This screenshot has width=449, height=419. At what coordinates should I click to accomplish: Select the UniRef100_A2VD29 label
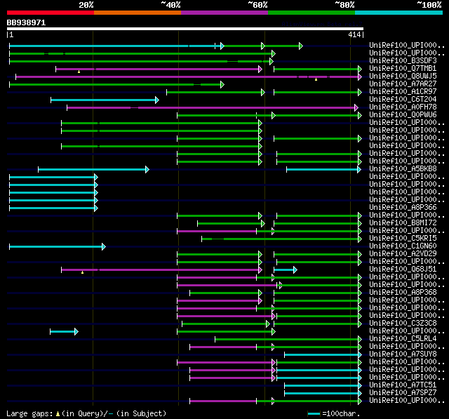[x=403, y=254]
